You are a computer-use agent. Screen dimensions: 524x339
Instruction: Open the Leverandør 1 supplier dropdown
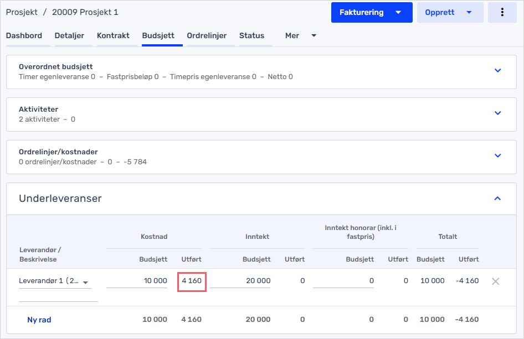55,281
